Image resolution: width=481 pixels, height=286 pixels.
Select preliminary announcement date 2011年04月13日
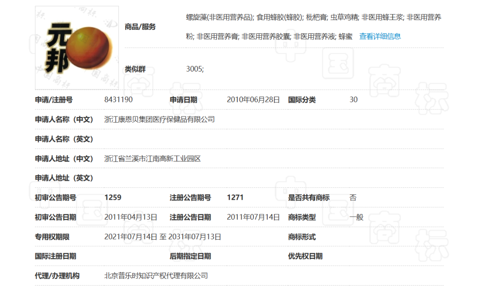point(130,217)
